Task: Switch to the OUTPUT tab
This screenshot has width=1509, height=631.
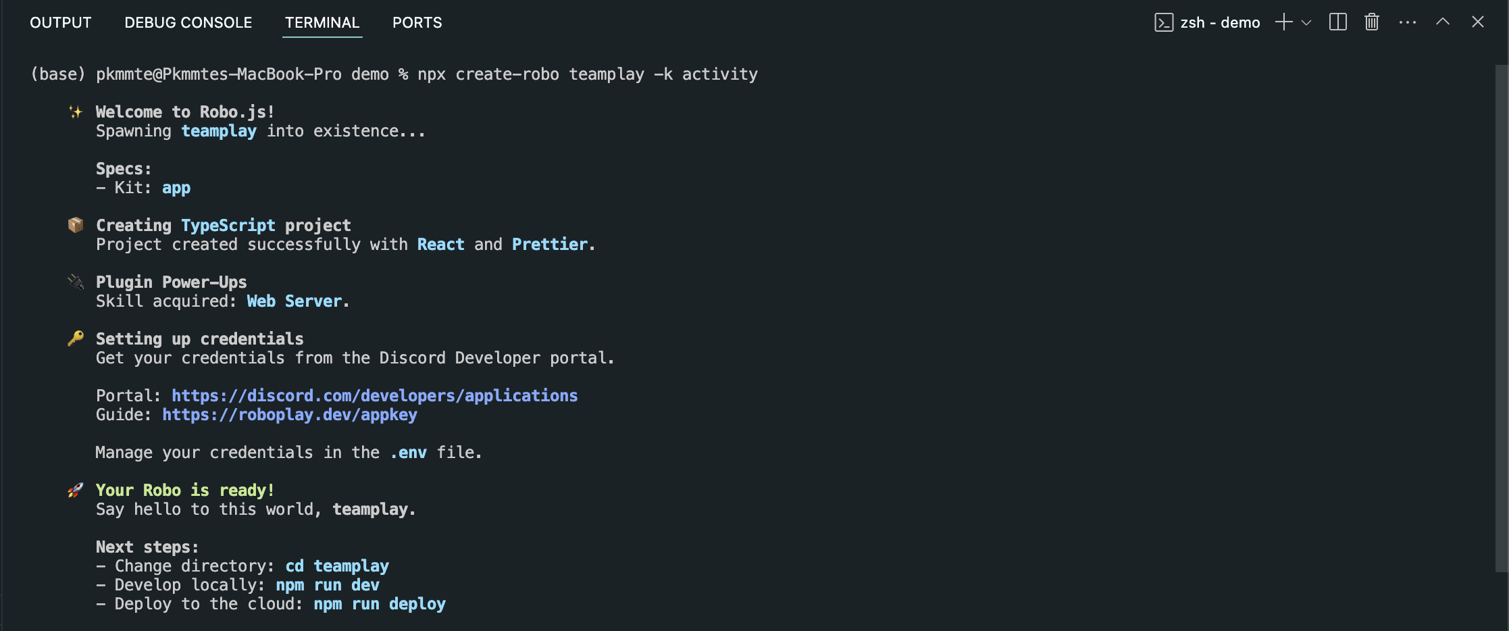Action: pyautogui.click(x=61, y=22)
